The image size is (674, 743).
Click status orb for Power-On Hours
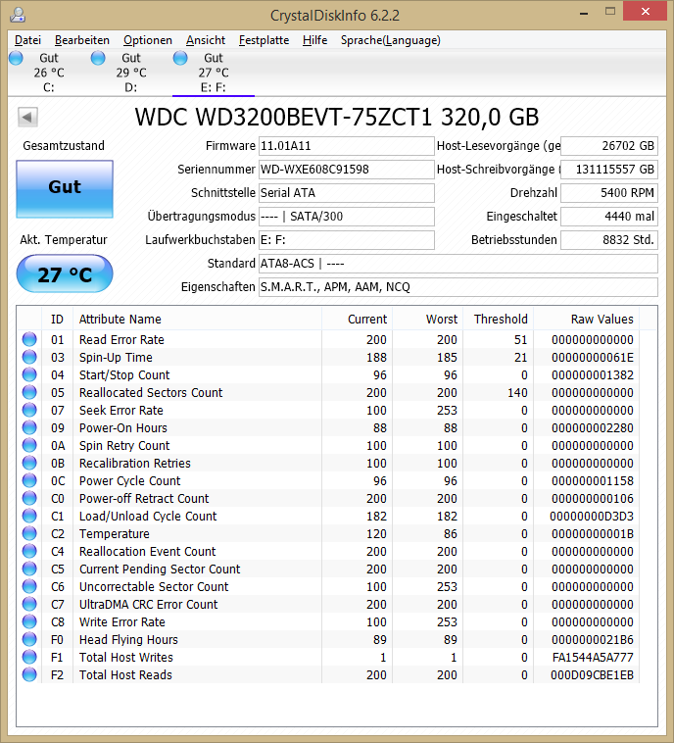(x=29, y=427)
